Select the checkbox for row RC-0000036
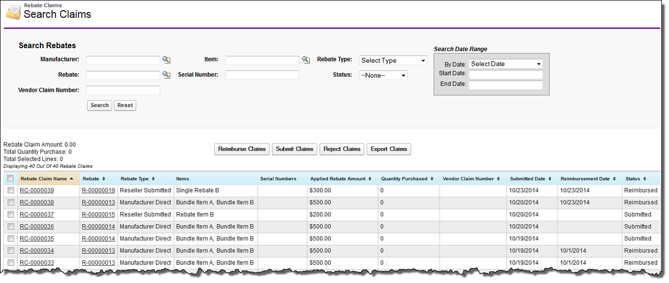669x283 pixels. pos(11,227)
